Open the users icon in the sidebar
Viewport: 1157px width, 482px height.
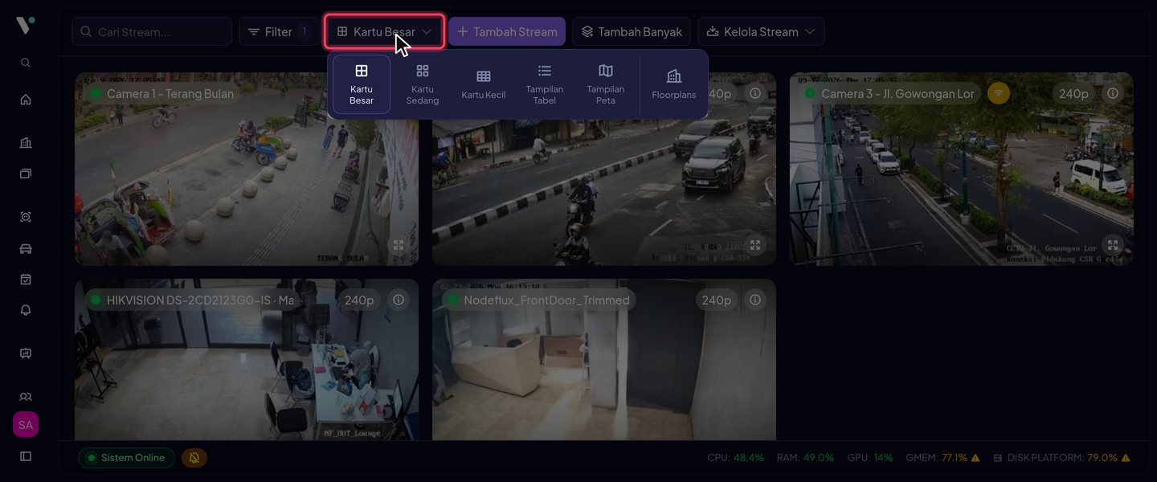click(x=26, y=397)
